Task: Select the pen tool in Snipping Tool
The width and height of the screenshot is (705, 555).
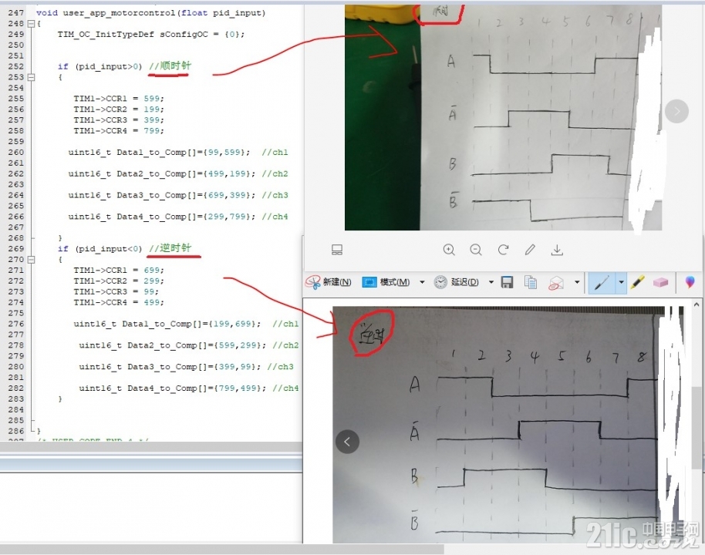Action: coord(602,283)
